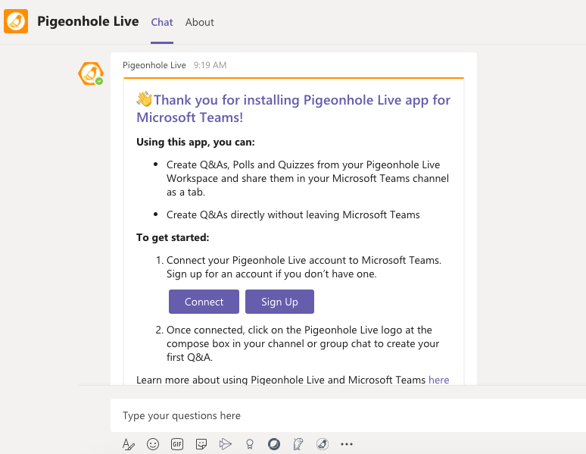Click the 9:19 AM message timestamp
586x454 pixels.
[210, 65]
